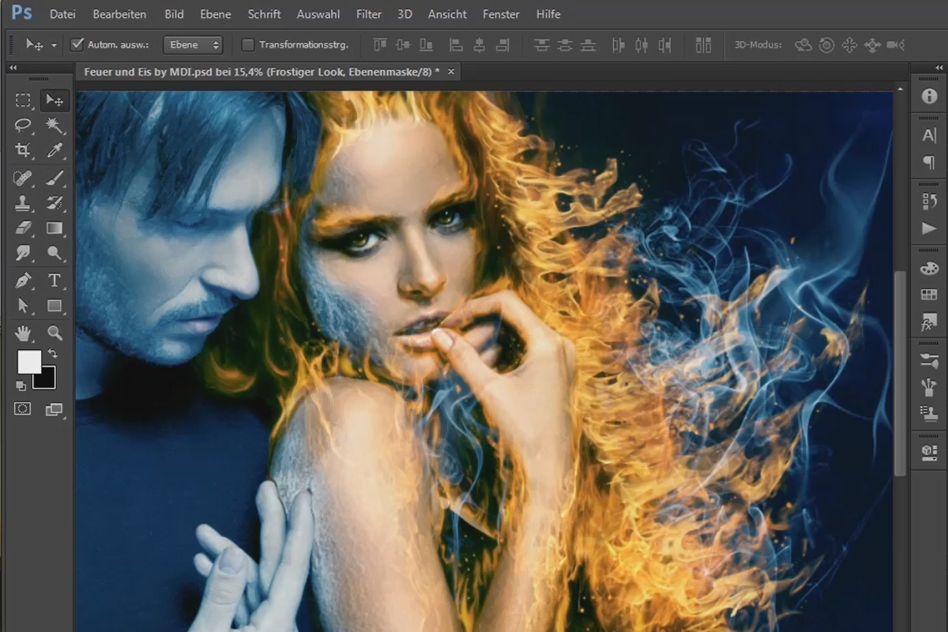Open the Fenster menu
Screen dimensions: 948x632
pyautogui.click(x=501, y=14)
